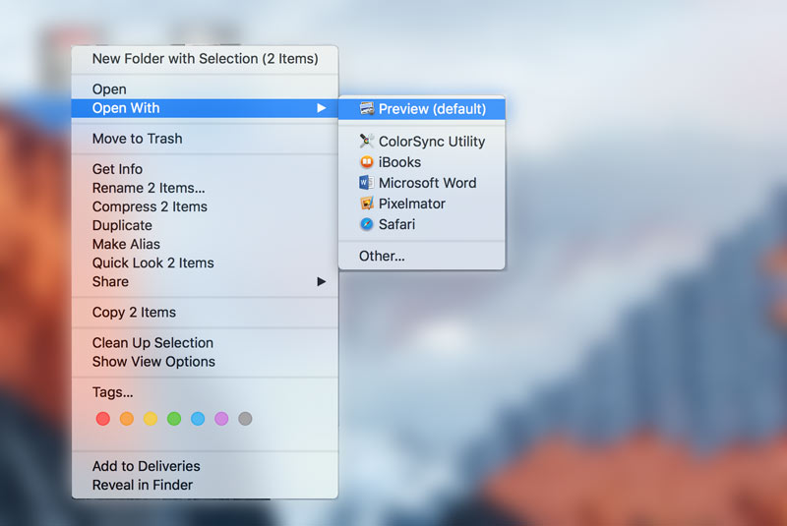Click the Pixelmator app icon
Screen dimensions: 787x526
367,204
